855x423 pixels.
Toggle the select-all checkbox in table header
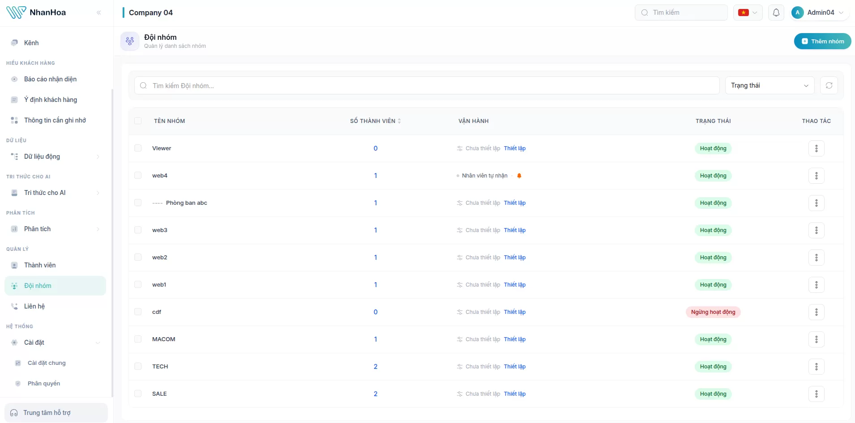(x=138, y=121)
